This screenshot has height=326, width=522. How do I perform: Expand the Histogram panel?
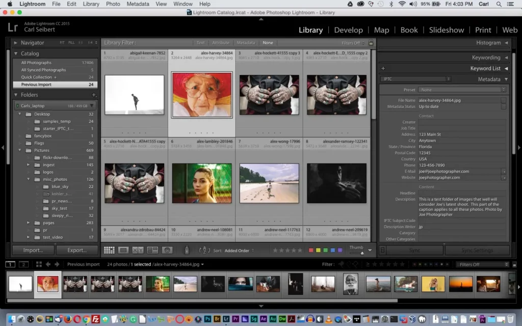[488, 43]
